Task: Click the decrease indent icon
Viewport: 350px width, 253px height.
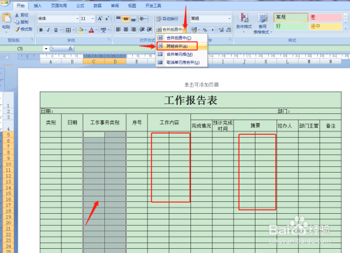Action: point(142,29)
